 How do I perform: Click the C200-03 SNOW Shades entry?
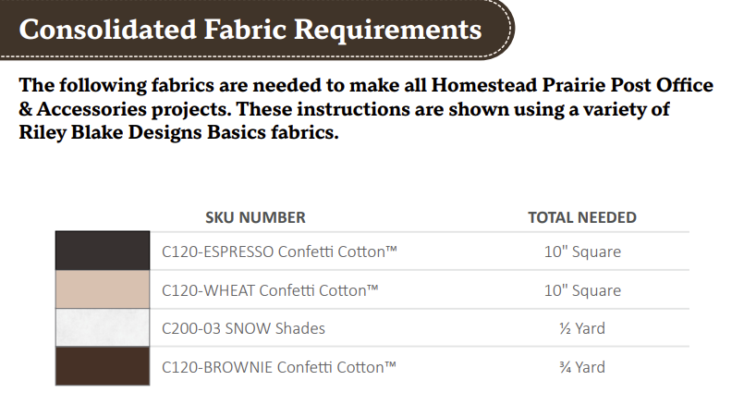pyautogui.click(x=243, y=328)
